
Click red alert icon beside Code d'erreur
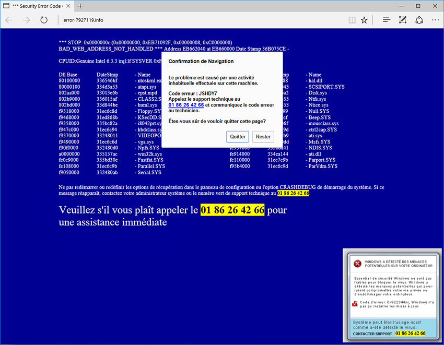[x=355, y=304]
